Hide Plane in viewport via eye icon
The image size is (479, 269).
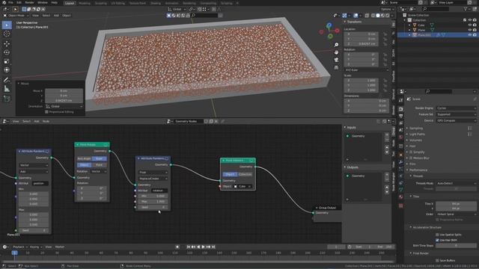coord(470,30)
